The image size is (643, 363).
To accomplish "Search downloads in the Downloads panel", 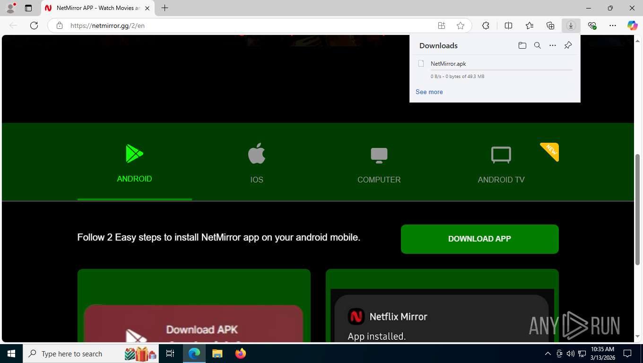I will [538, 45].
